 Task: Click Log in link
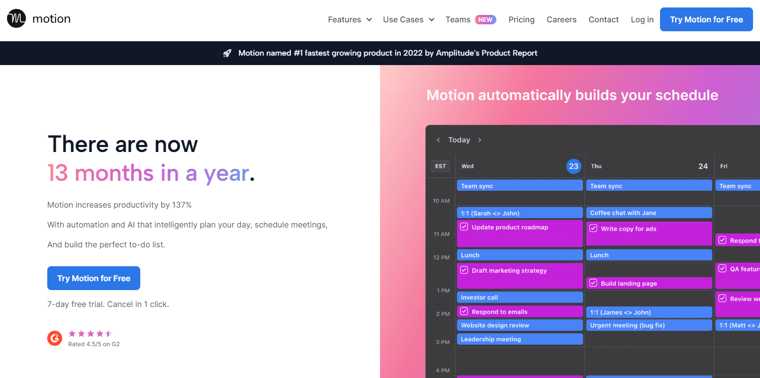click(x=642, y=20)
